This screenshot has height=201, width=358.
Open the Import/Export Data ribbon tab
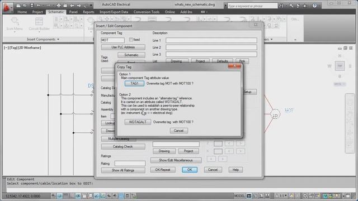coord(114,12)
